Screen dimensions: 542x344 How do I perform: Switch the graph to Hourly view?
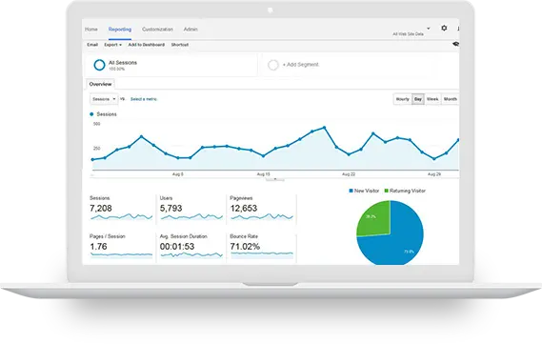point(402,99)
